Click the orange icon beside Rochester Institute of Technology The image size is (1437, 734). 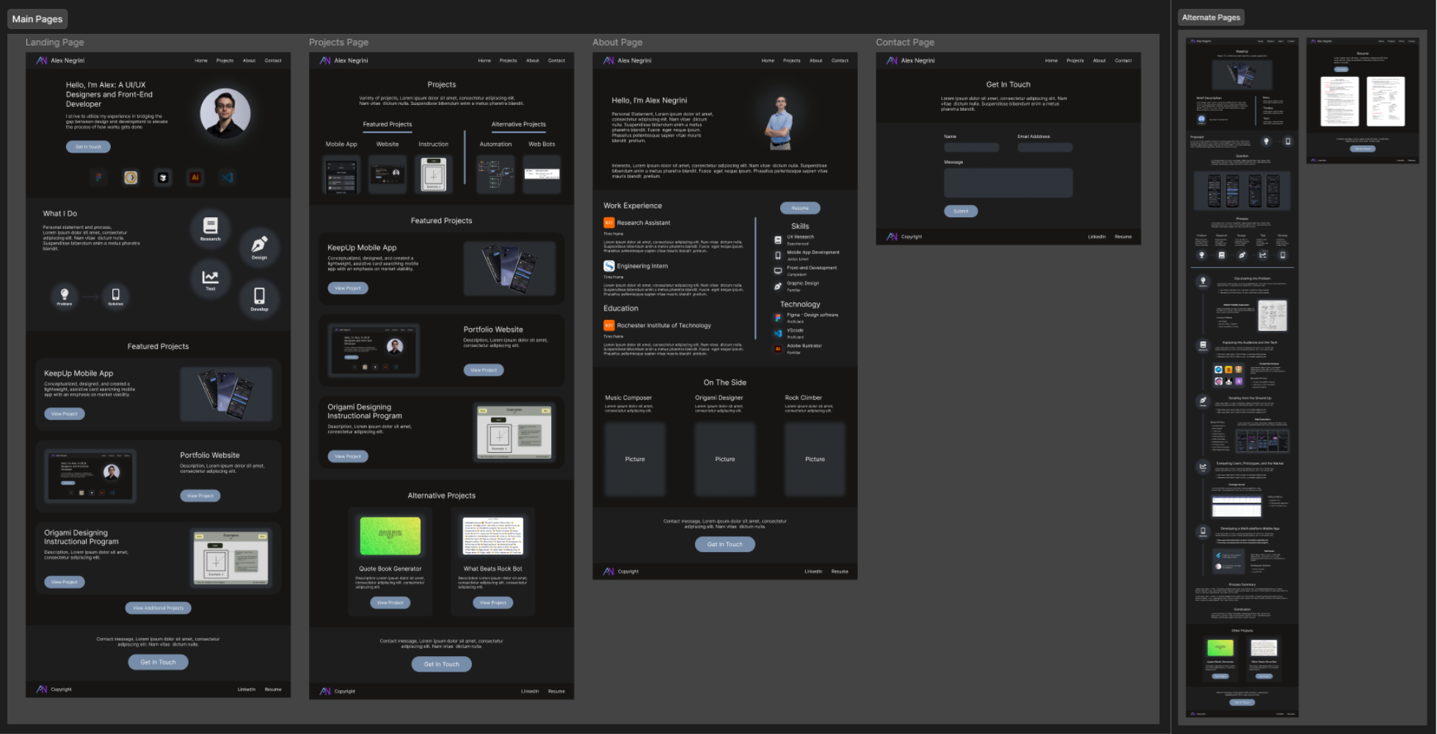608,325
